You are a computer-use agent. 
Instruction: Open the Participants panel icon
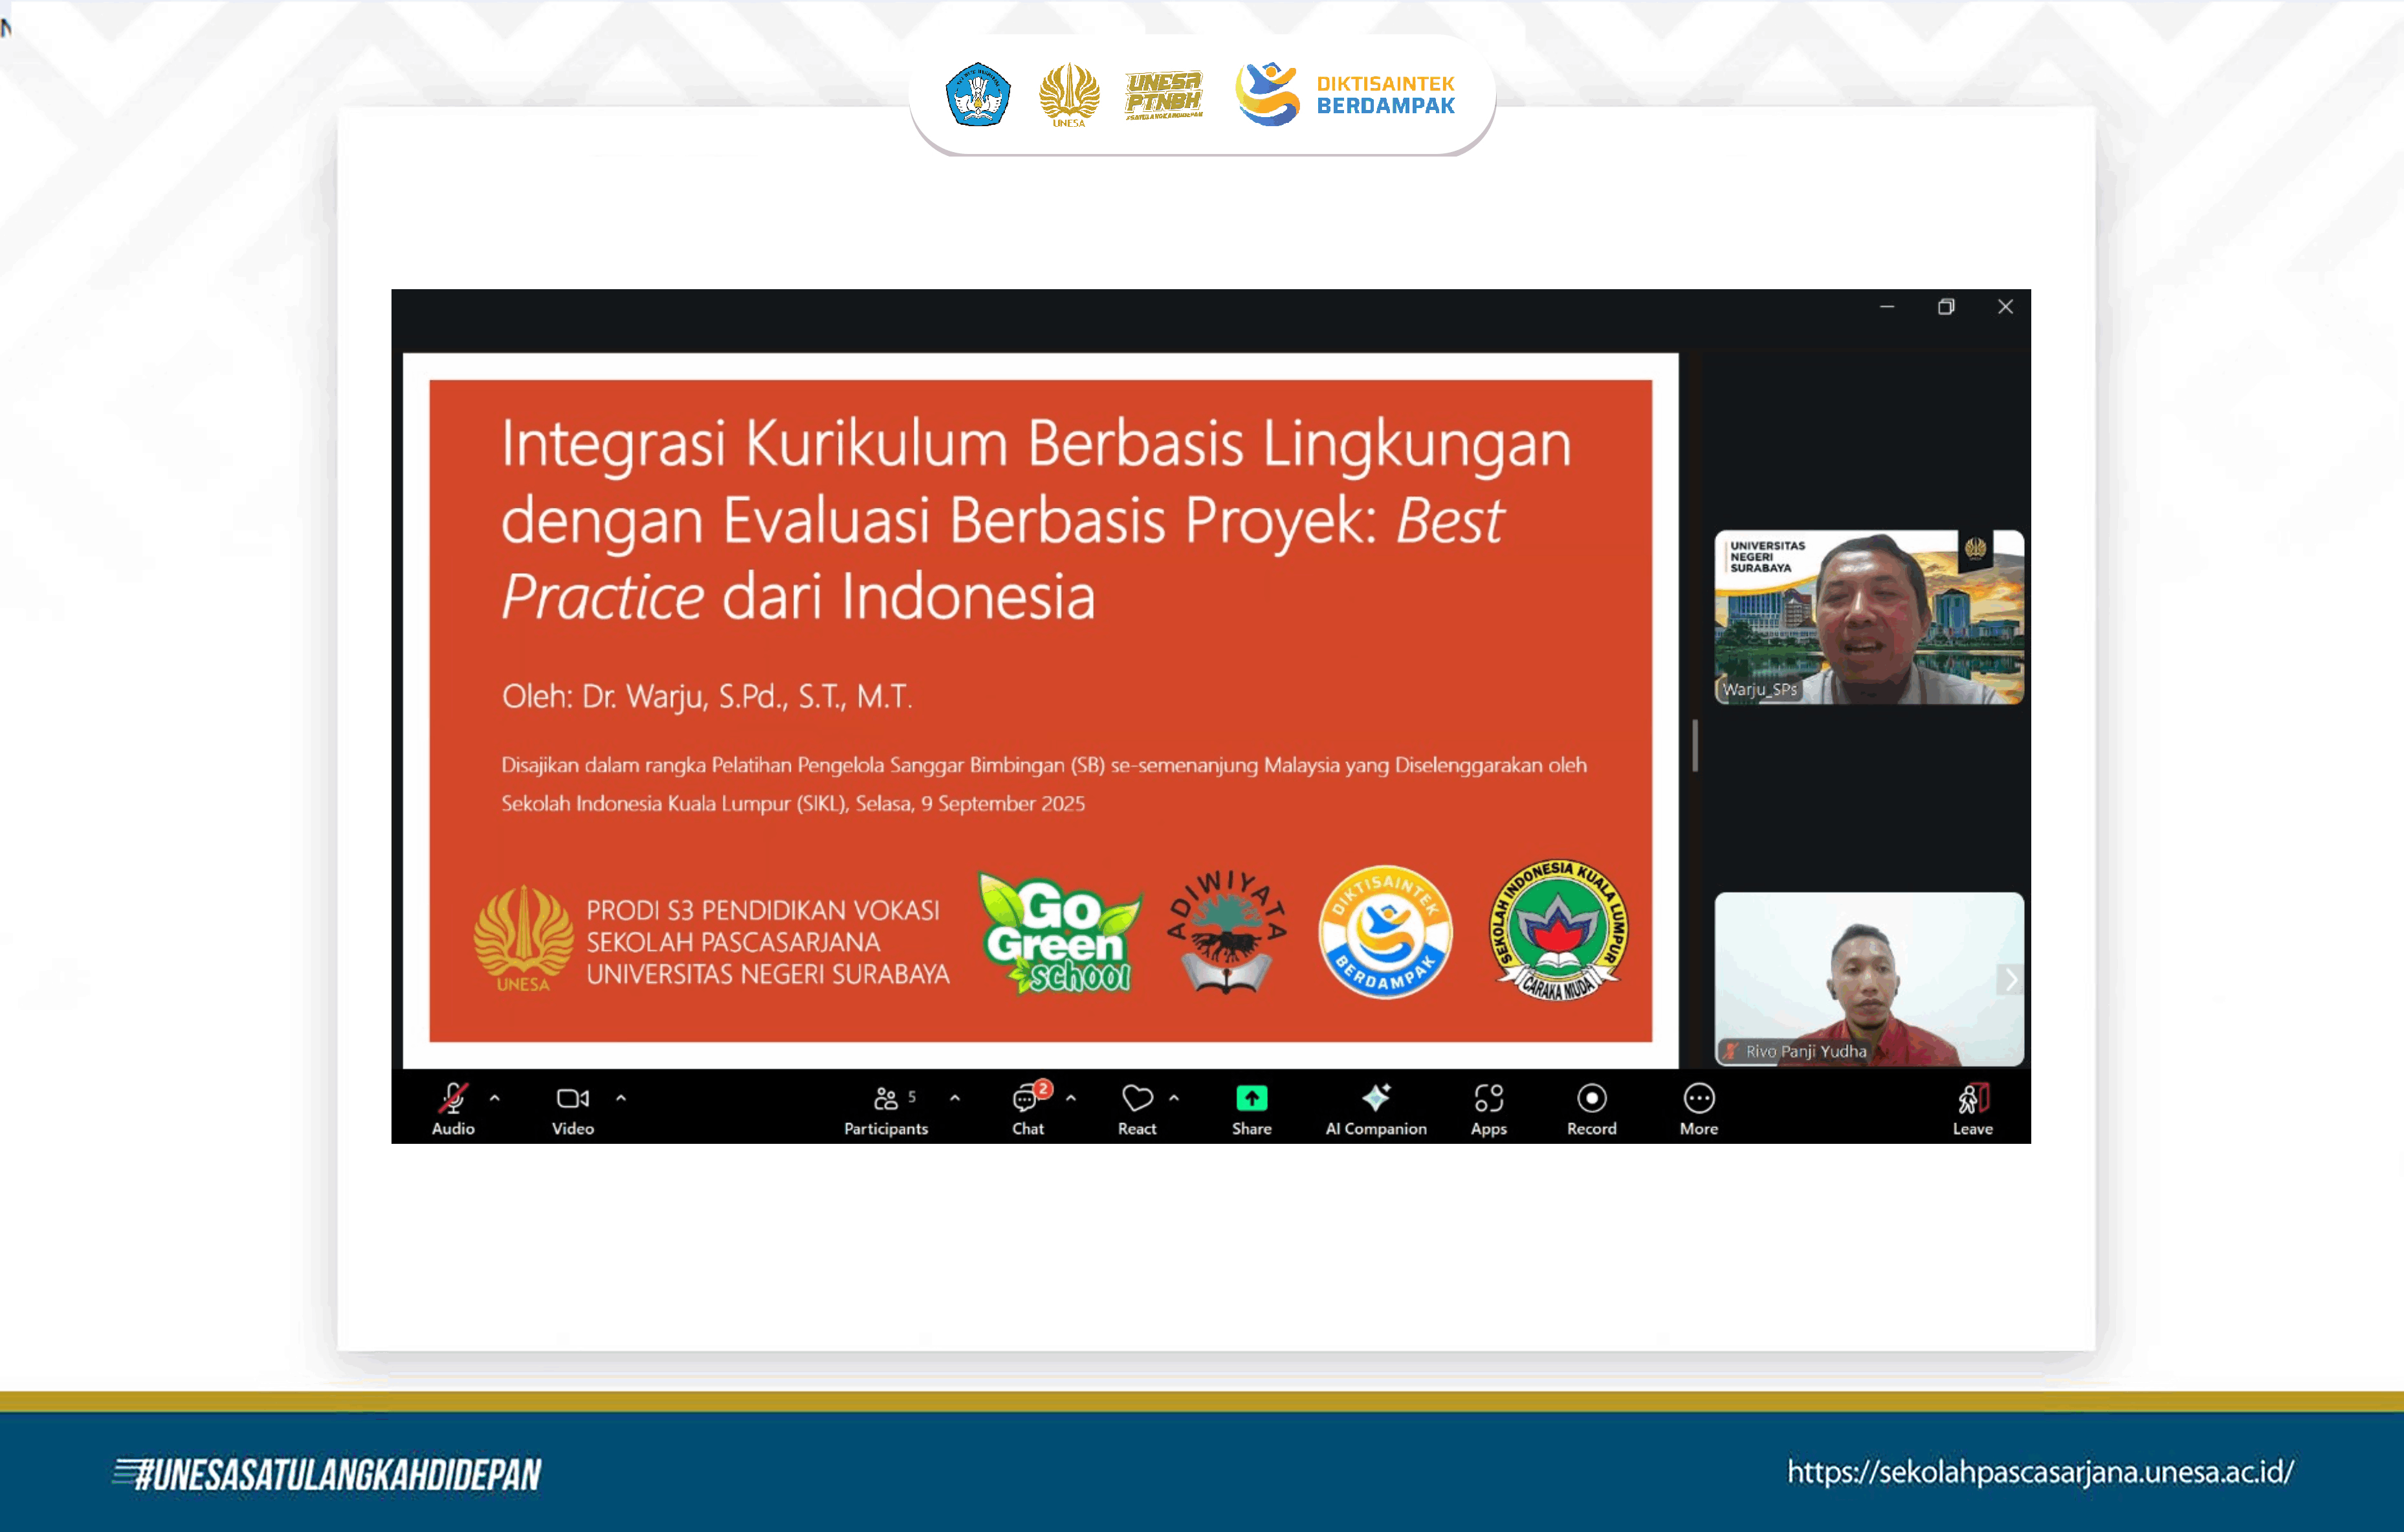[x=885, y=1099]
